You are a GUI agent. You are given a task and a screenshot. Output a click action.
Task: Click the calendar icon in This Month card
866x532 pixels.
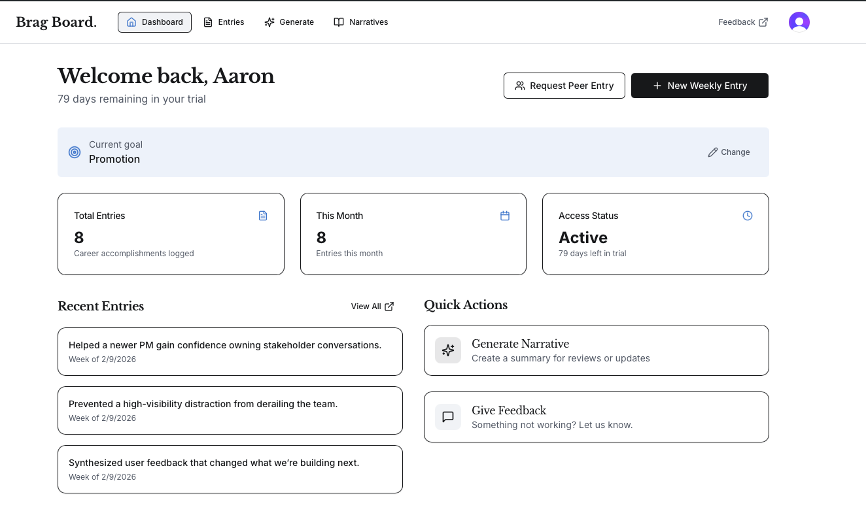[x=505, y=216]
